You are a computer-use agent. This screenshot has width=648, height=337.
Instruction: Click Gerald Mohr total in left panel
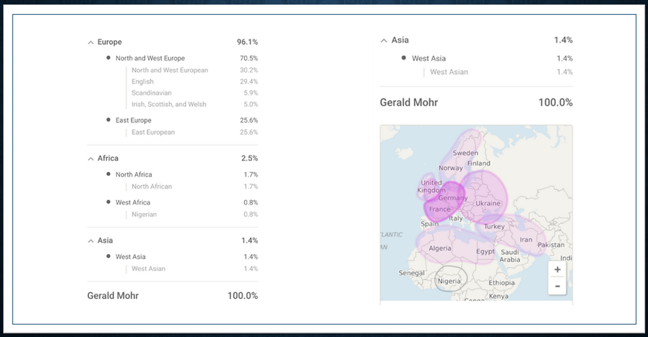pyautogui.click(x=113, y=296)
